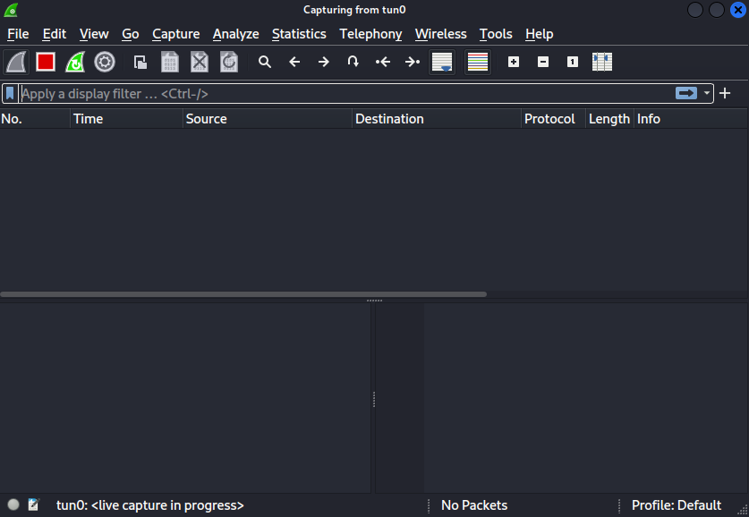
Task: Open the Capture menu
Action: point(175,34)
